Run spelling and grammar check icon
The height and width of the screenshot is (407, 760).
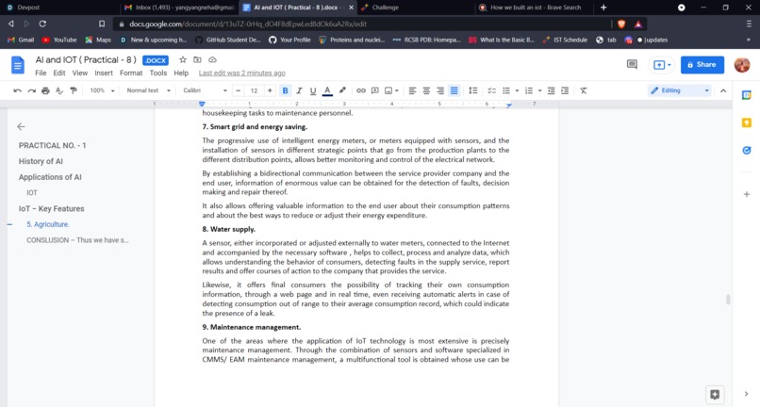click(x=59, y=90)
